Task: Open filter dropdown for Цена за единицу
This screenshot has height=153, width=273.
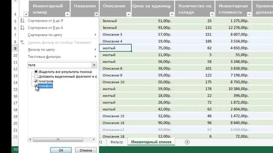Action: 171,14
